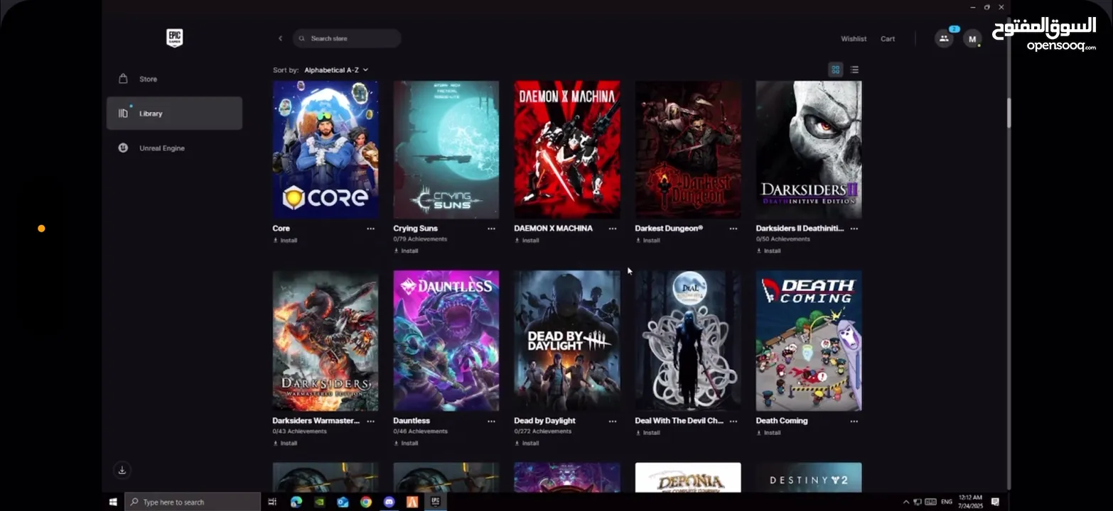Open the Darkest Dungeon cover
This screenshot has width=1113, height=511.
tap(688, 149)
